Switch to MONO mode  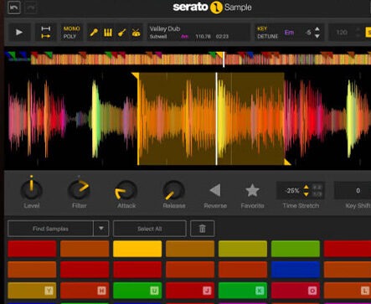point(71,28)
